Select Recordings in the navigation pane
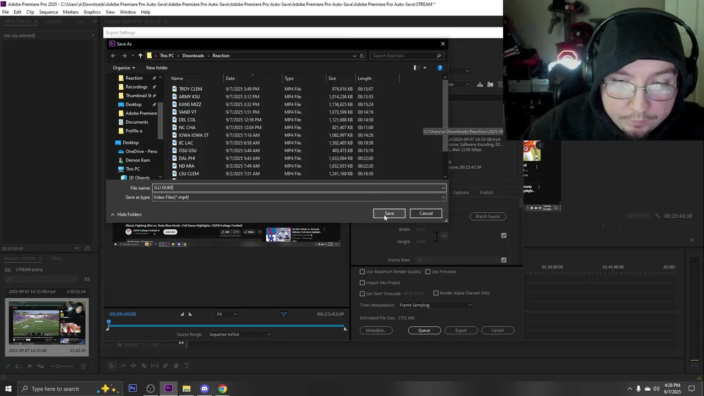The height and width of the screenshot is (396, 704). coord(136,87)
